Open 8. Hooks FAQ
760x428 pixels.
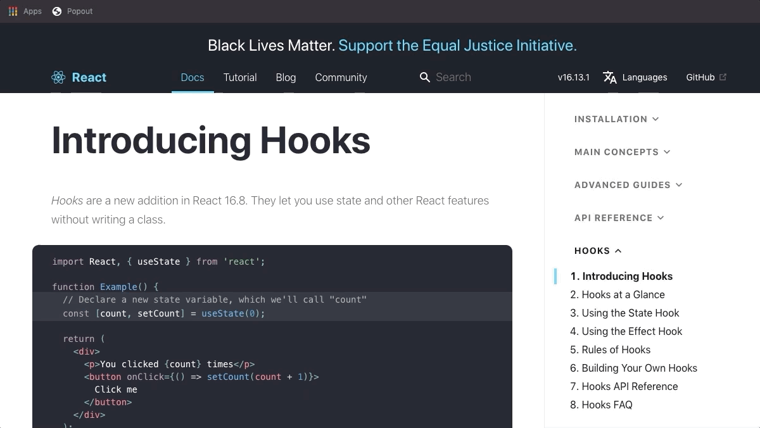(x=601, y=405)
